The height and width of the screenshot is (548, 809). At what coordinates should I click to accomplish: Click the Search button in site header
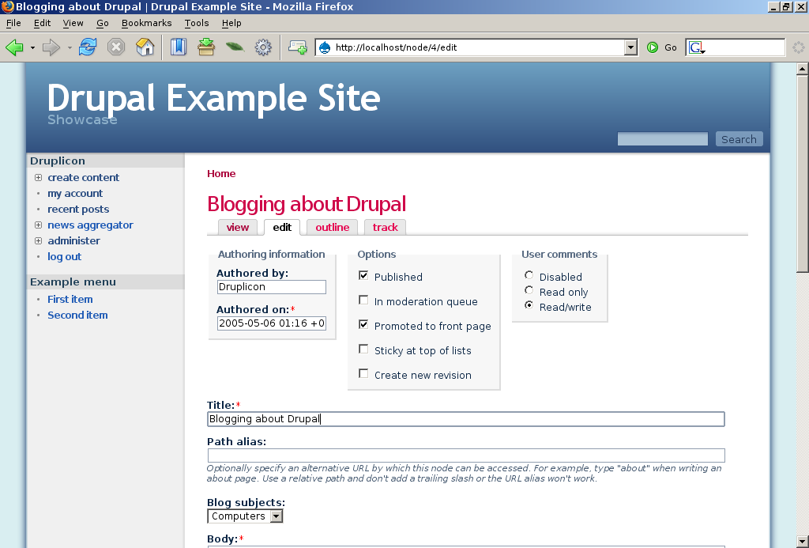pos(739,139)
